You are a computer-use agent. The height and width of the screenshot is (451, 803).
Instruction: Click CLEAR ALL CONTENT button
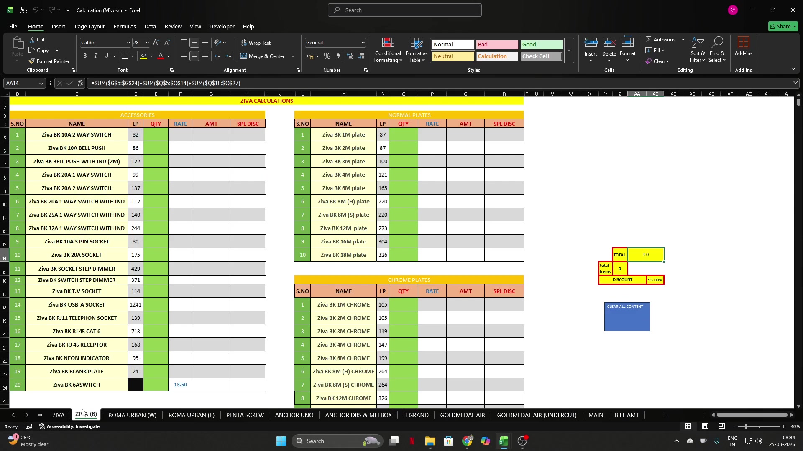click(627, 317)
